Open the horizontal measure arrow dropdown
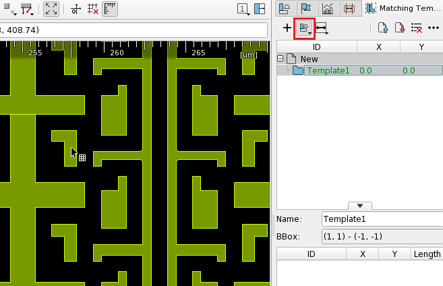The width and height of the screenshot is (443, 286). tap(322, 28)
